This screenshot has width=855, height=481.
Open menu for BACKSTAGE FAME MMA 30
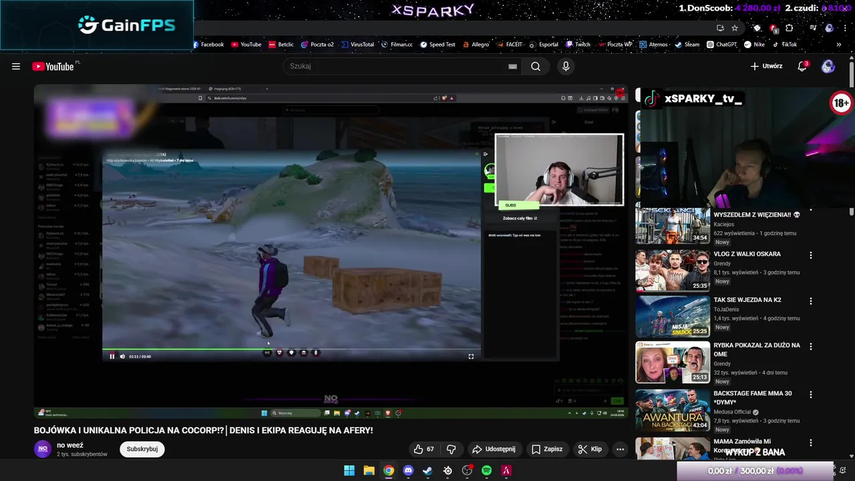[x=811, y=395]
